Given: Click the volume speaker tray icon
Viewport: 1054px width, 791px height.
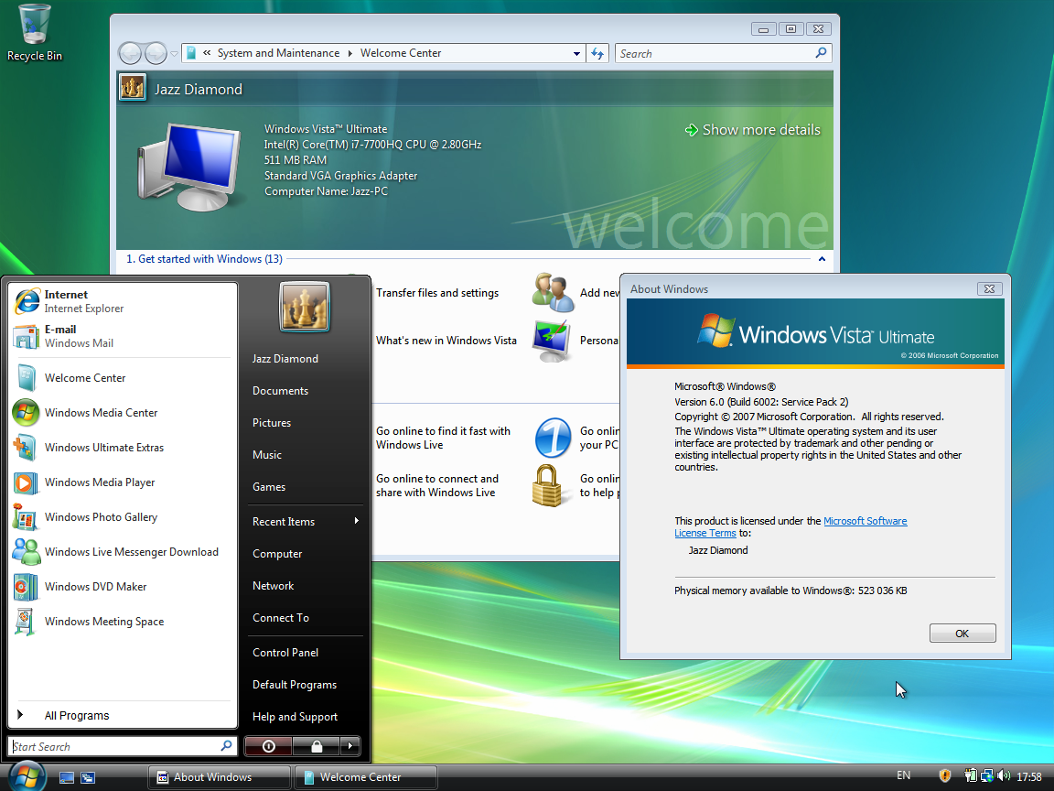Looking at the screenshot, I should pos(1004,776).
